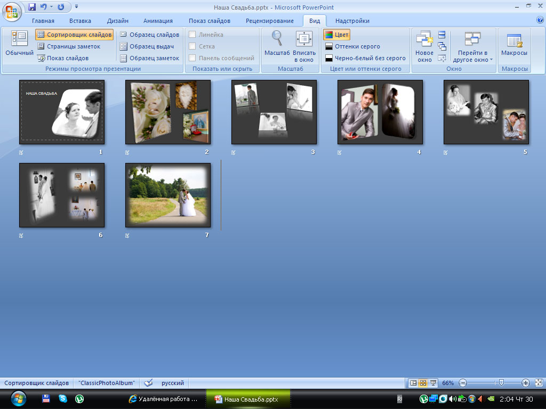
Task: Click the zoom slider handle
Action: (501, 383)
